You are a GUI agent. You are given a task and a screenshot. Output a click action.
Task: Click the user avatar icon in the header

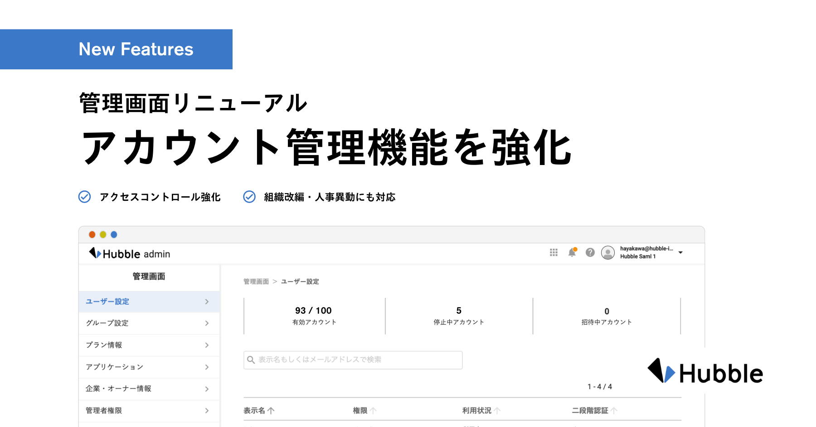[x=608, y=252]
